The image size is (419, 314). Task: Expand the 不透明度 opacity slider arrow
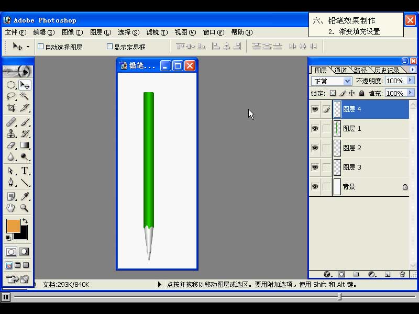click(410, 81)
